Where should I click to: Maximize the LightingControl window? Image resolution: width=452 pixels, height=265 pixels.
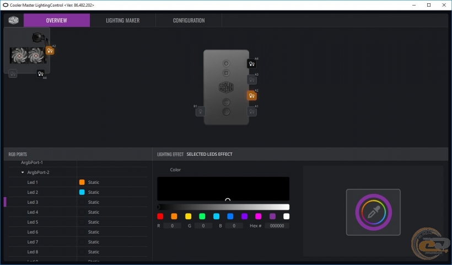tap(429, 5)
